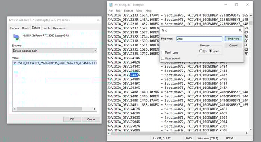261x142 pixels.
Task: Click Notepad horizontal scroll left arrow
Action: coord(109,133)
